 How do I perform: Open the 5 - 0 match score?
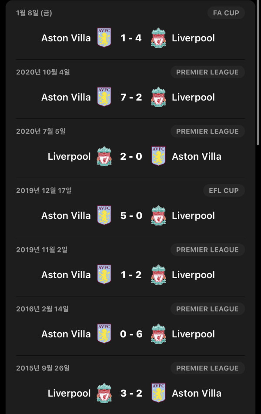(131, 215)
